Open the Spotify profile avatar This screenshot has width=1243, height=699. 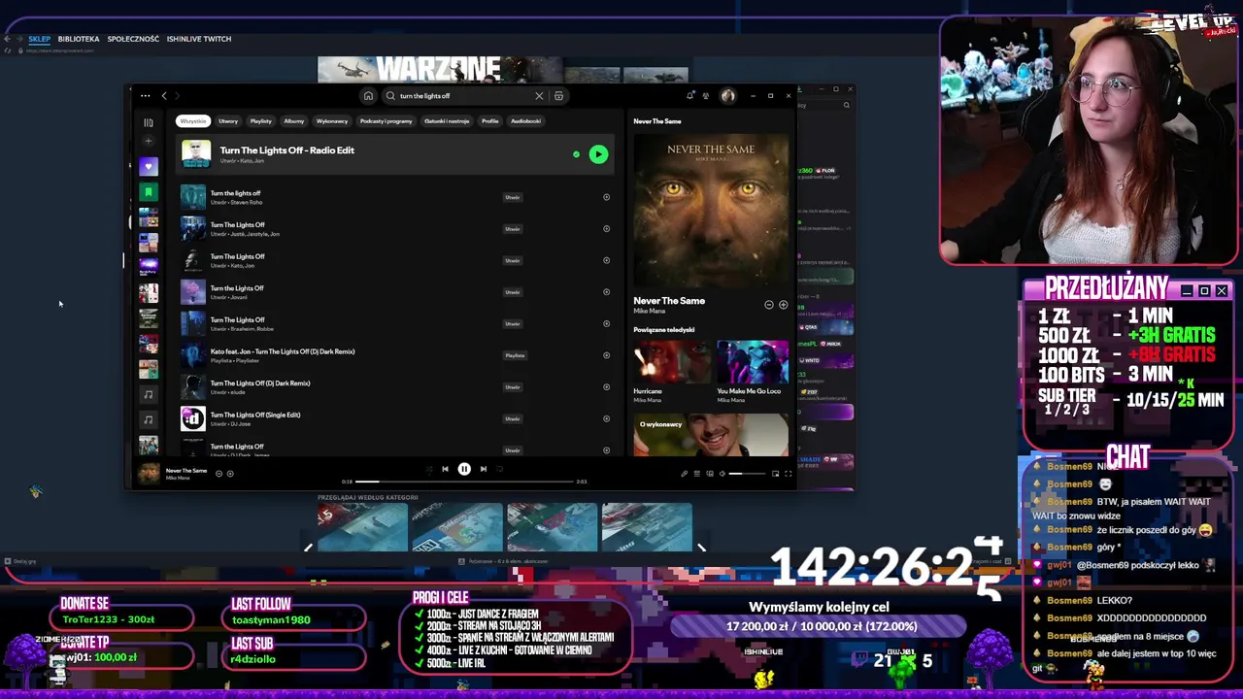(728, 95)
